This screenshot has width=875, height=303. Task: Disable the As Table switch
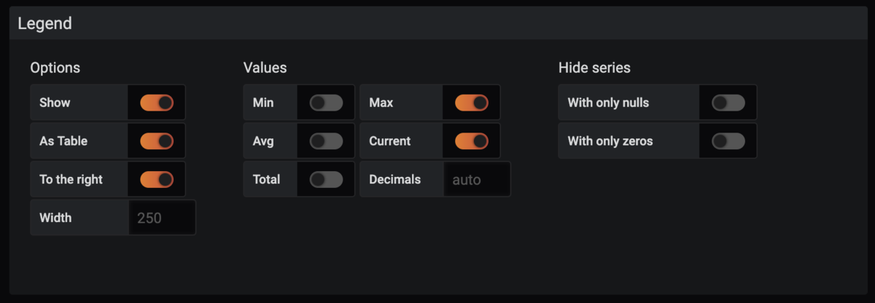click(x=157, y=141)
